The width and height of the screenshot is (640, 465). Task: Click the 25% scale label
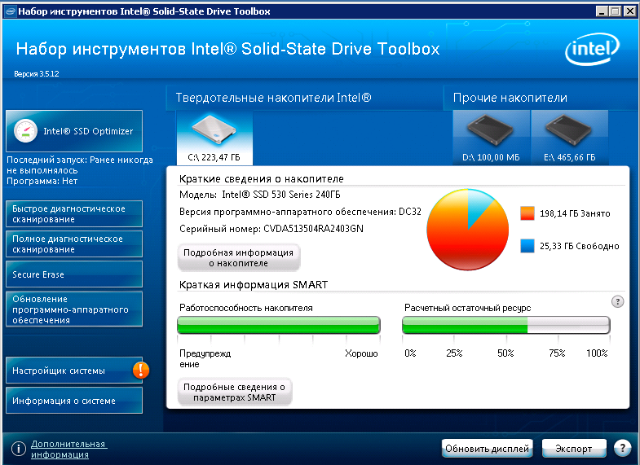(454, 353)
